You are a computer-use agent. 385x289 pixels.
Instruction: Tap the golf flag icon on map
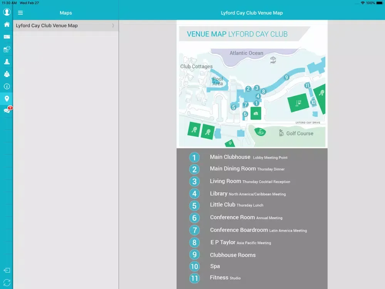[x=260, y=132]
